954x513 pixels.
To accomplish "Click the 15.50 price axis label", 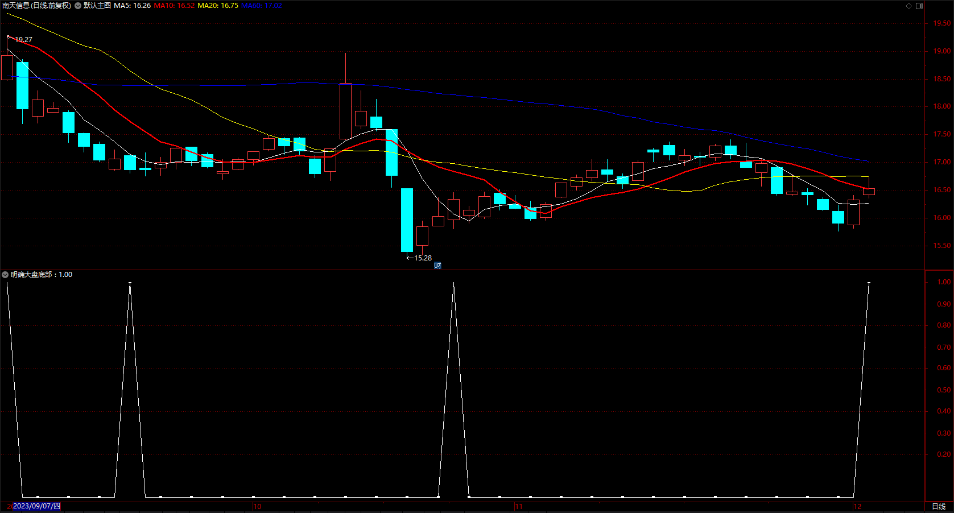I will (x=942, y=246).
